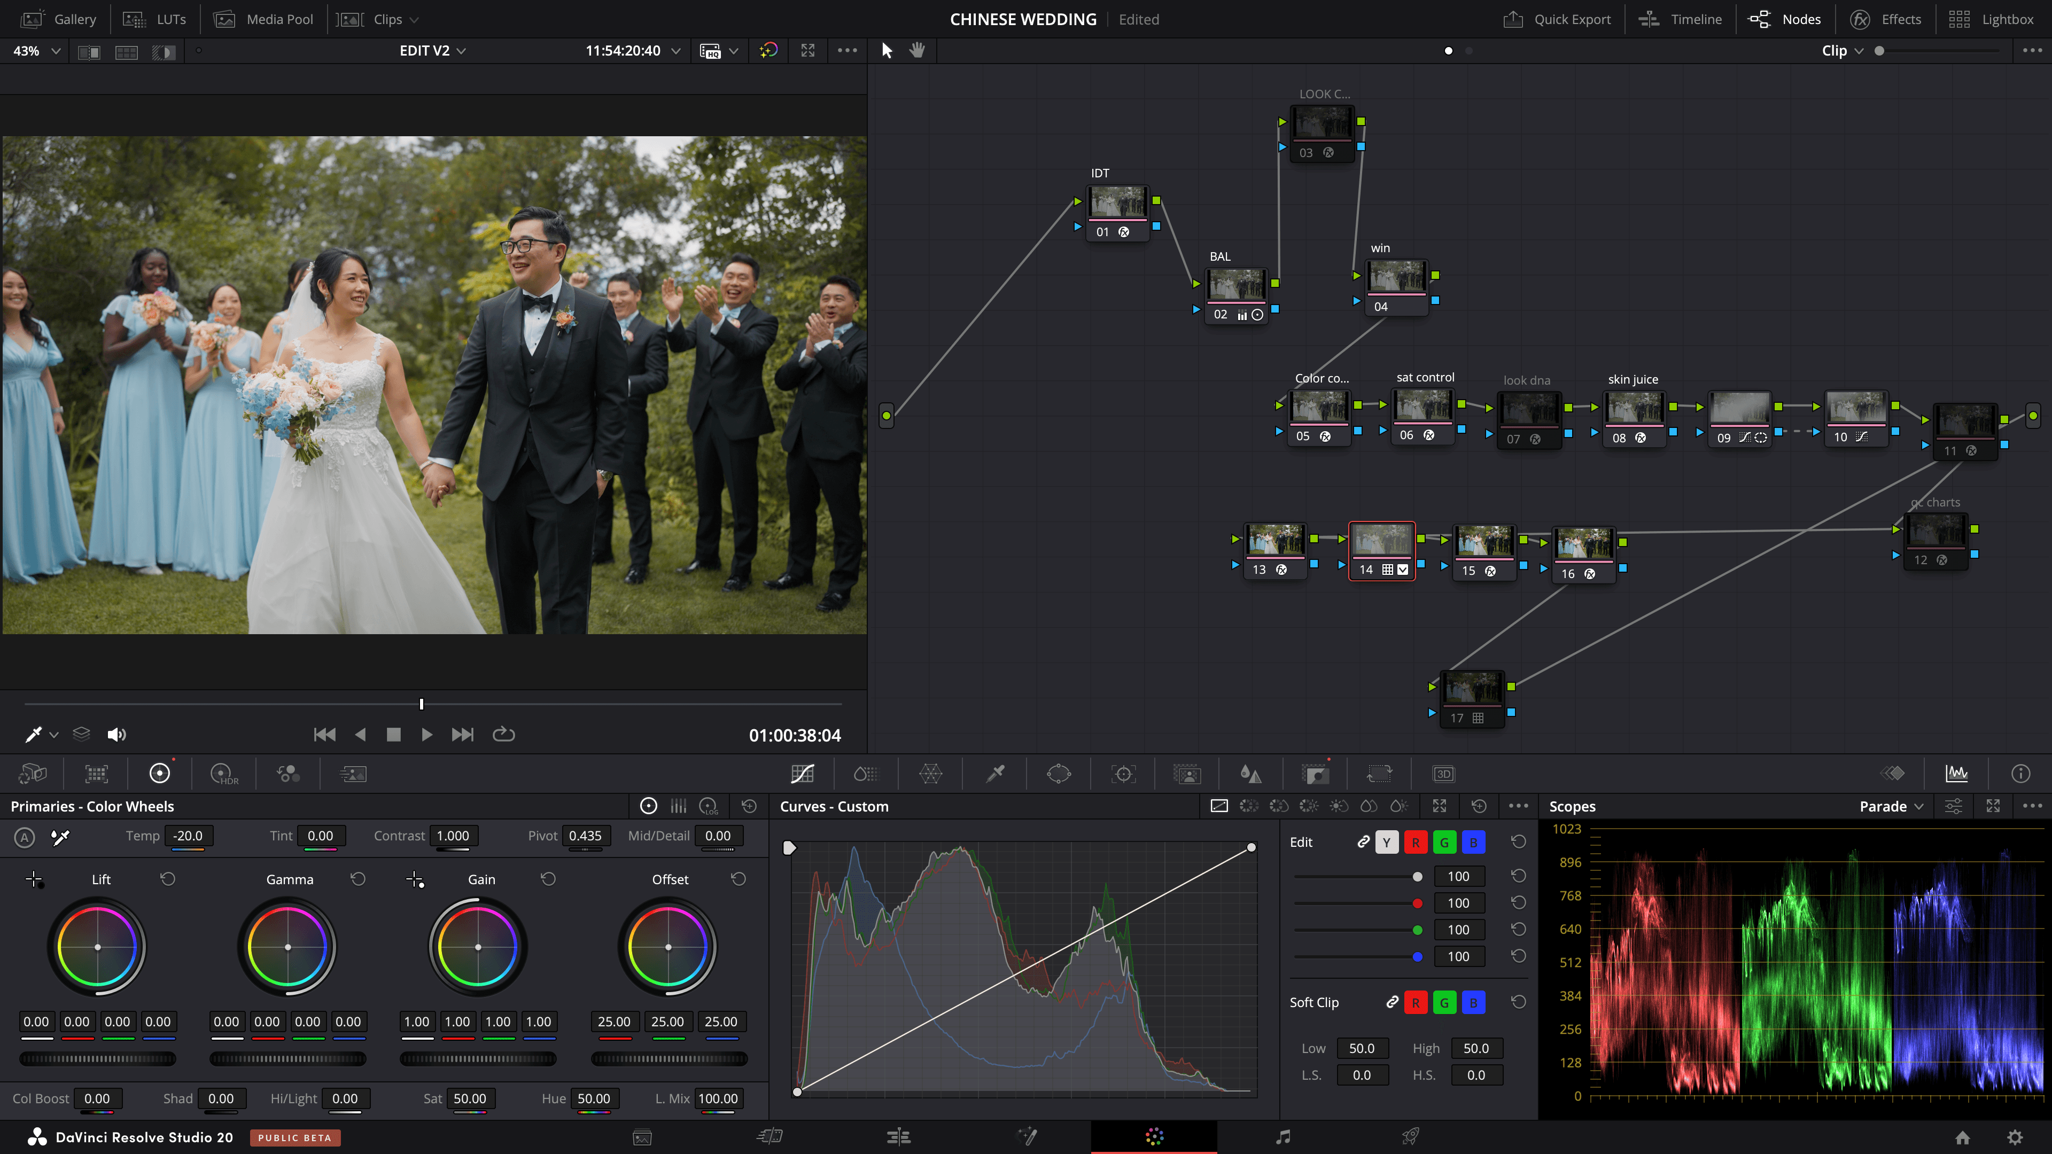Adjust the Gain master wheel slider
Image resolution: width=2052 pixels, height=1154 pixels.
(x=478, y=1058)
